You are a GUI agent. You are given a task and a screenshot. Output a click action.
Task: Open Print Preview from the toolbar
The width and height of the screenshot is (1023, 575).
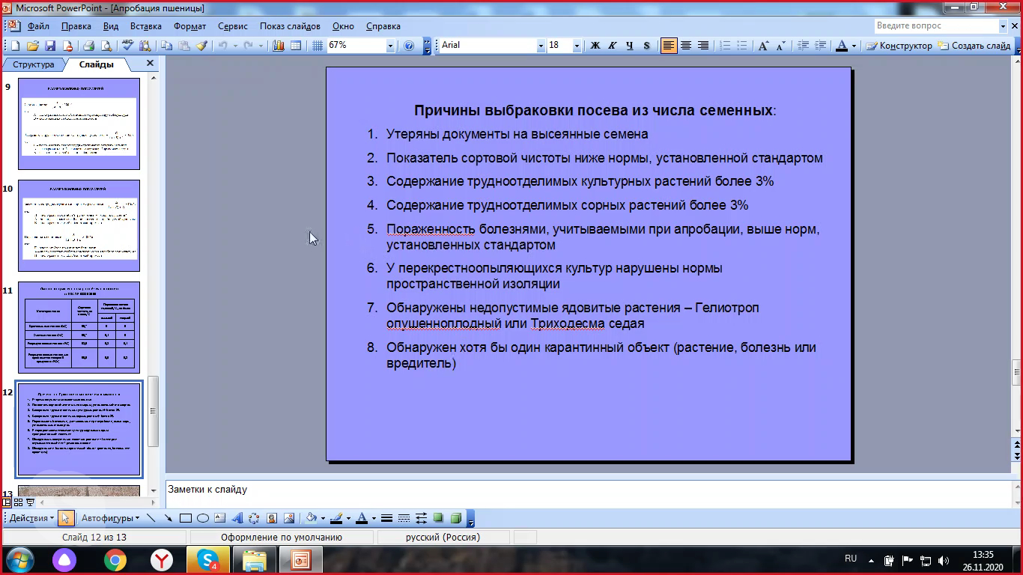pos(106,46)
